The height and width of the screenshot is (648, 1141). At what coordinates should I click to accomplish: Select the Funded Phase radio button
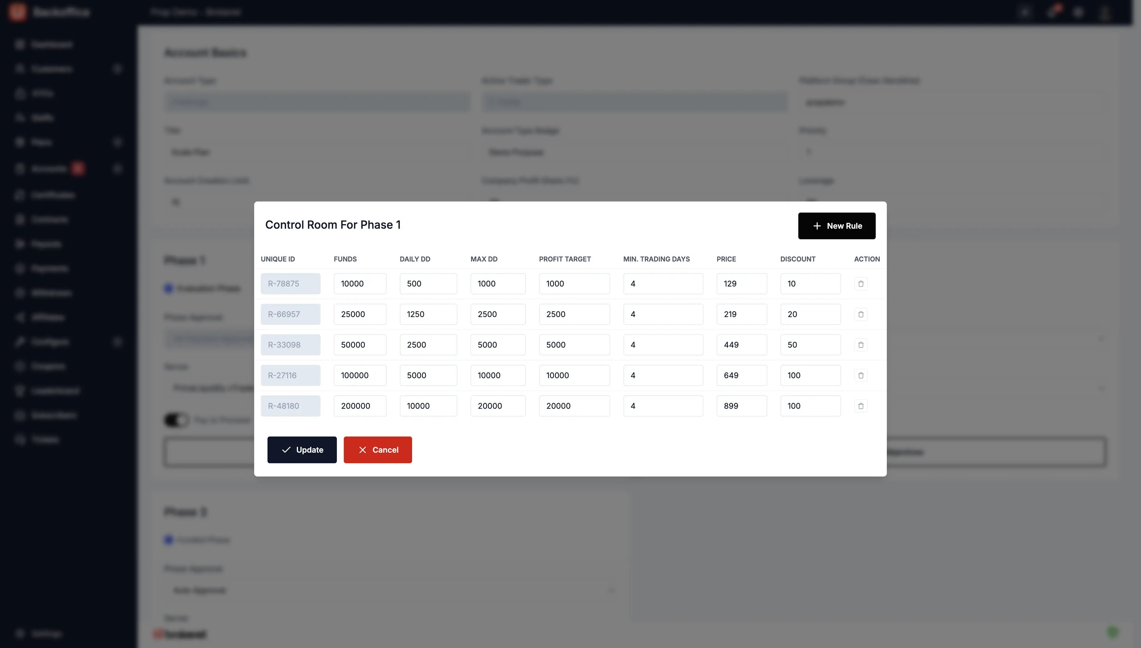[169, 540]
